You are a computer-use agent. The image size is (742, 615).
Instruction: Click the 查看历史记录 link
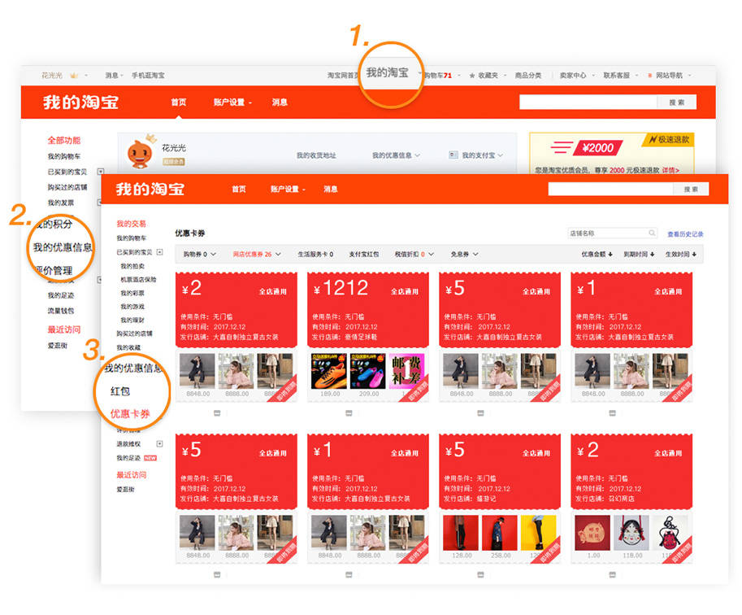pos(685,234)
